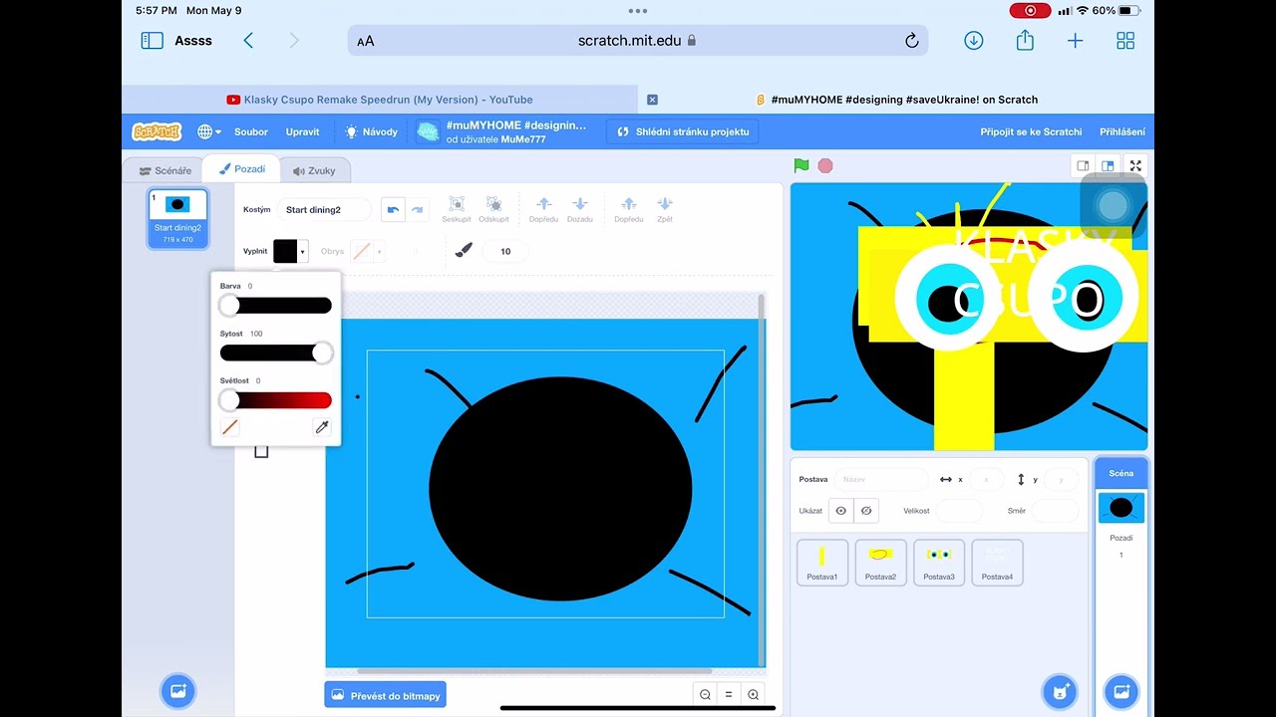
Task: Click Safari sidebar toggle icon
Action: (153, 41)
